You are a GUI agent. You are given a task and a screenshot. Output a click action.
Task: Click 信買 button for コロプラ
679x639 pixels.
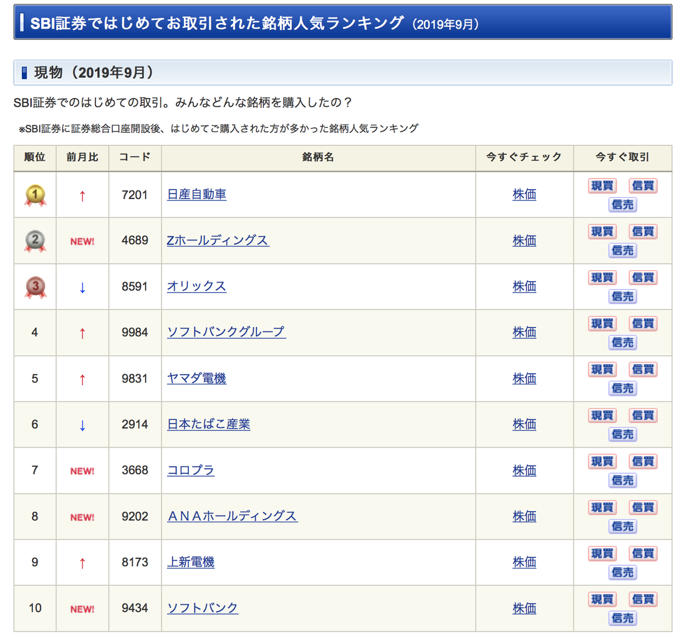[x=643, y=461]
